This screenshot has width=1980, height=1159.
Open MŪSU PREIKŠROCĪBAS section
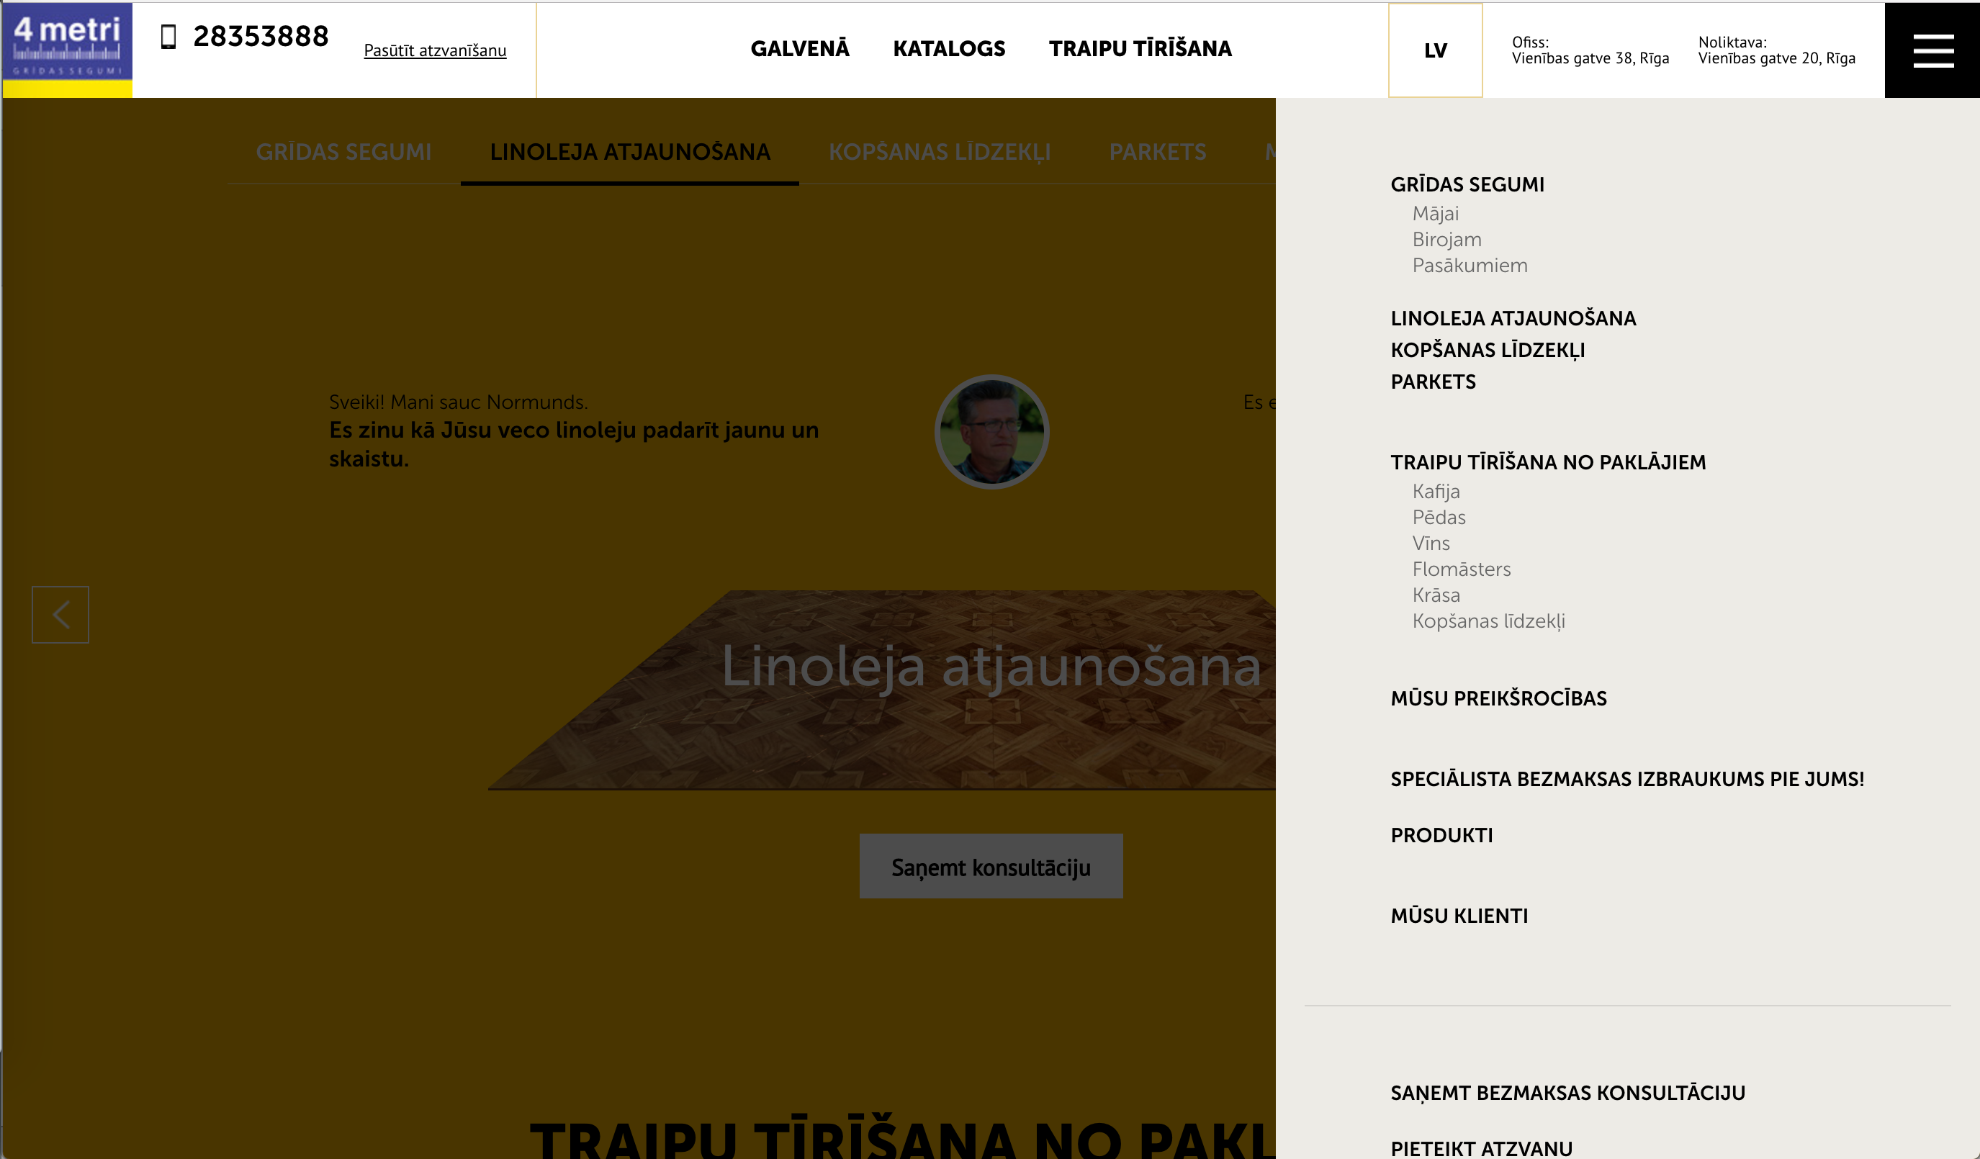(x=1498, y=698)
